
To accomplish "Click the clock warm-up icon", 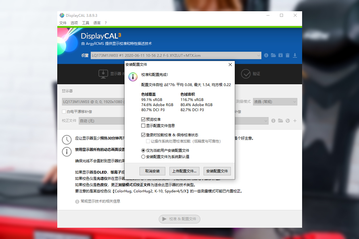I will click(x=67, y=140).
